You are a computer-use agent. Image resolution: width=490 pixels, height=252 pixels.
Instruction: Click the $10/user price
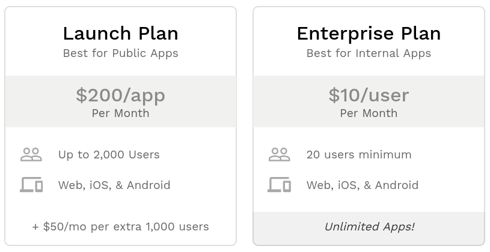coord(369,95)
